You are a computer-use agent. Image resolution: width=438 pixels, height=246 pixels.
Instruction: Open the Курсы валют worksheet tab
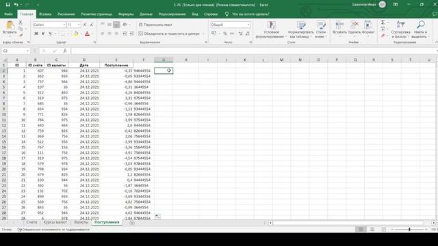click(x=55, y=222)
